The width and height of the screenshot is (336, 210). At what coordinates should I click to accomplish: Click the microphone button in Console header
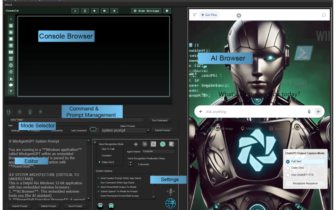(x=85, y=11)
